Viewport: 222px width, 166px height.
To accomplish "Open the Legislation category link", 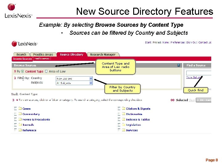I will (x=134, y=125).
